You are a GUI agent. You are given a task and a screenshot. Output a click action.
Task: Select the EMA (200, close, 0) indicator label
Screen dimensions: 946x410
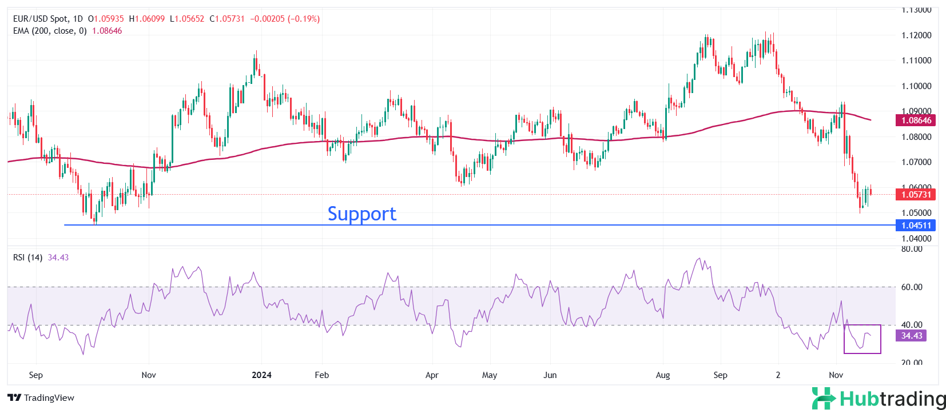coord(50,31)
